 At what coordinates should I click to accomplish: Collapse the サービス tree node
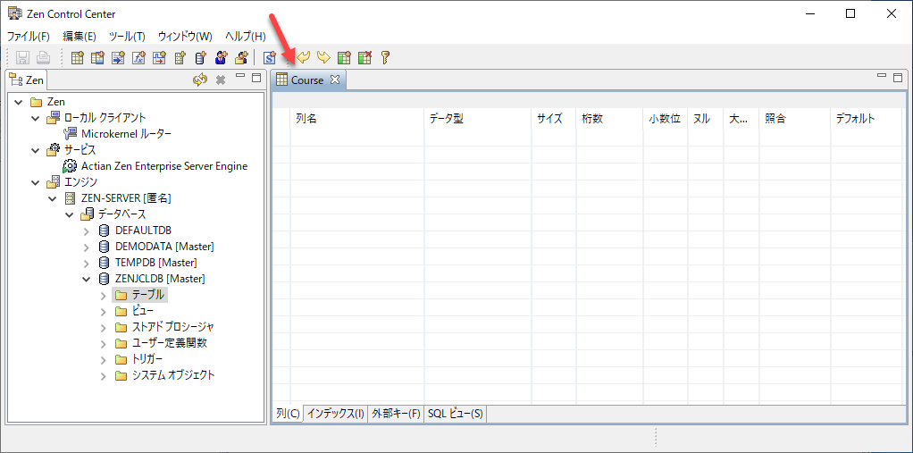point(36,150)
